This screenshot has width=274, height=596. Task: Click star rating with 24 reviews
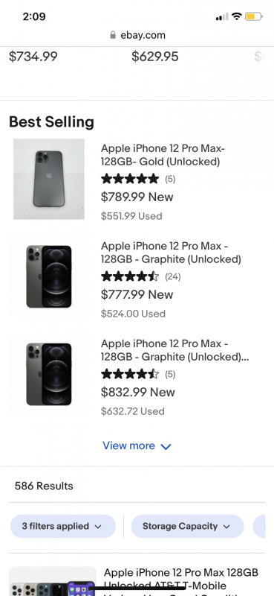pos(130,276)
